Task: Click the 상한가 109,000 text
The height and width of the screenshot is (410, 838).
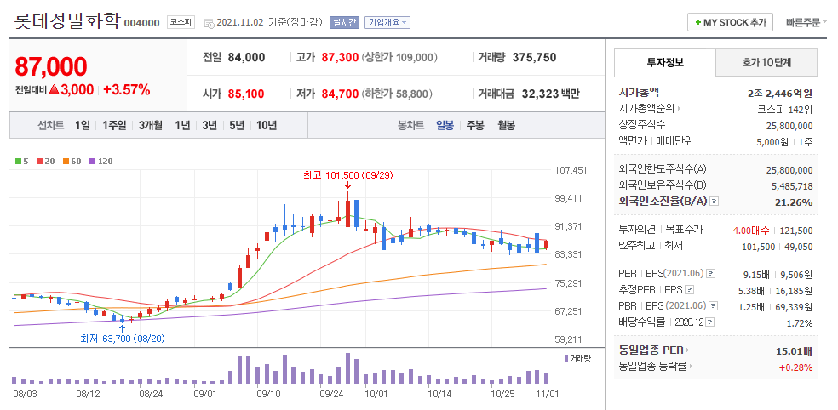Action: point(400,57)
